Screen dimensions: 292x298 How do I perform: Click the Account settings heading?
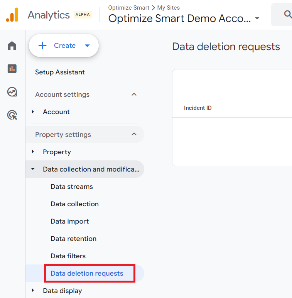click(x=62, y=94)
